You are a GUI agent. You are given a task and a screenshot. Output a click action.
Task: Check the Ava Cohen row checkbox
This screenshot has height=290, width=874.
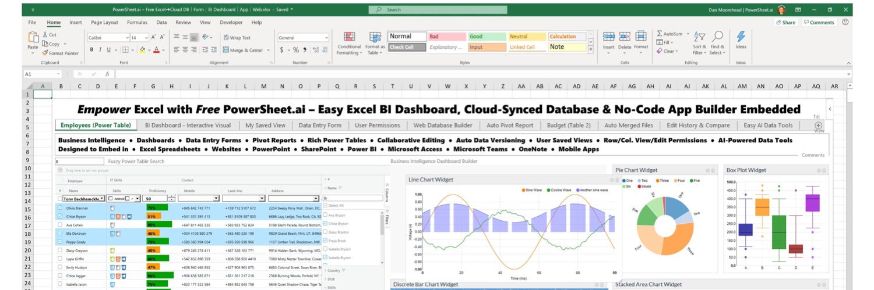pyautogui.click(x=60, y=224)
